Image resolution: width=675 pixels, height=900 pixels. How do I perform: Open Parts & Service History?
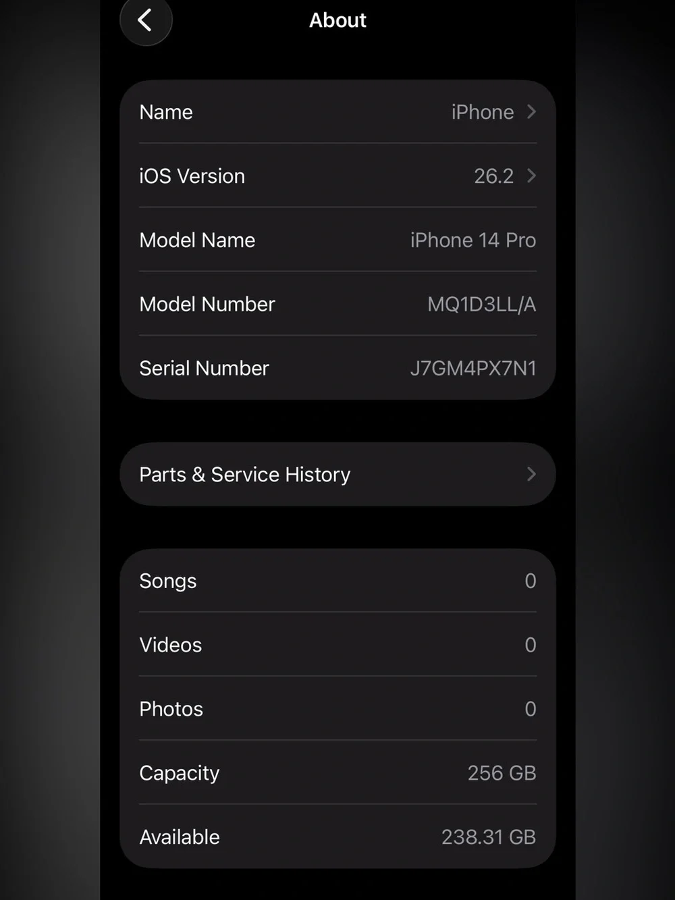(x=337, y=474)
